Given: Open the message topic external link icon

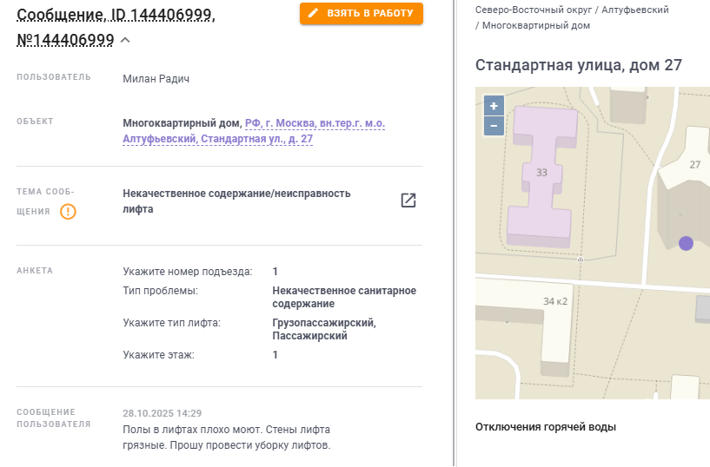Looking at the screenshot, I should (x=408, y=201).
